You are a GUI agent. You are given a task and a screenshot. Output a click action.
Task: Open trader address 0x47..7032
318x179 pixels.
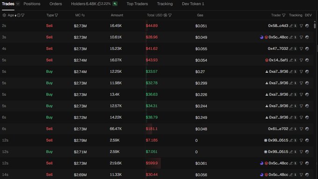click(x=278, y=48)
